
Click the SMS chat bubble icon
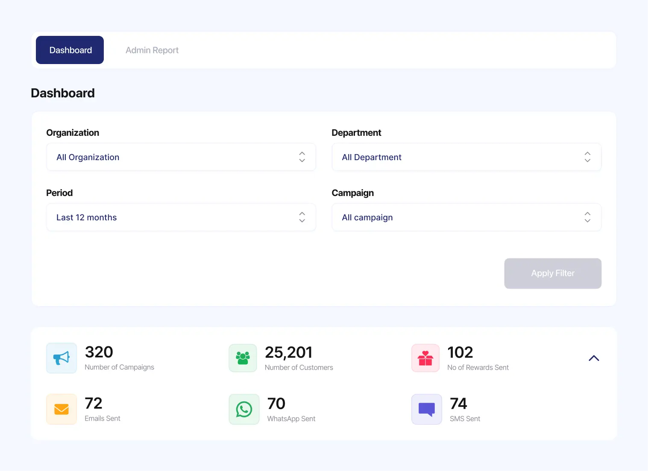pos(426,409)
